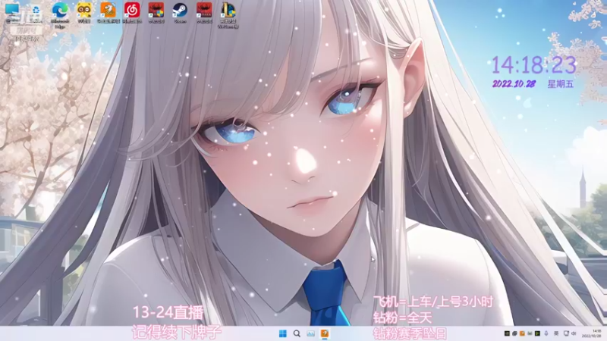Toggle the 英 input method indicator
Viewport: 607px width, 341px height.
tap(556, 333)
